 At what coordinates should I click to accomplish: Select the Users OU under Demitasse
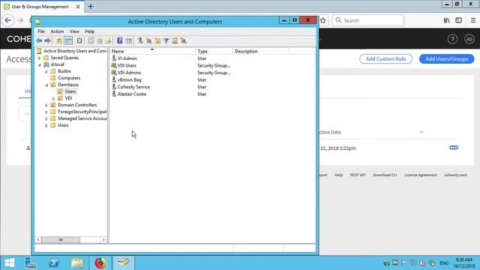click(x=70, y=91)
